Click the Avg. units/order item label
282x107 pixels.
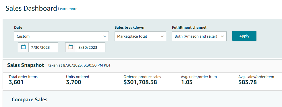click(x=199, y=77)
